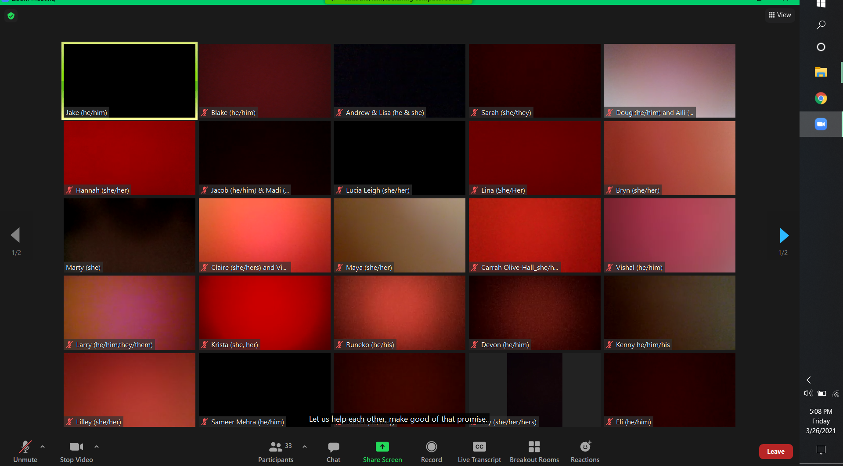Image resolution: width=843 pixels, height=466 pixels.
Task: Select Devon (he/him) video tile
Action: [535, 312]
